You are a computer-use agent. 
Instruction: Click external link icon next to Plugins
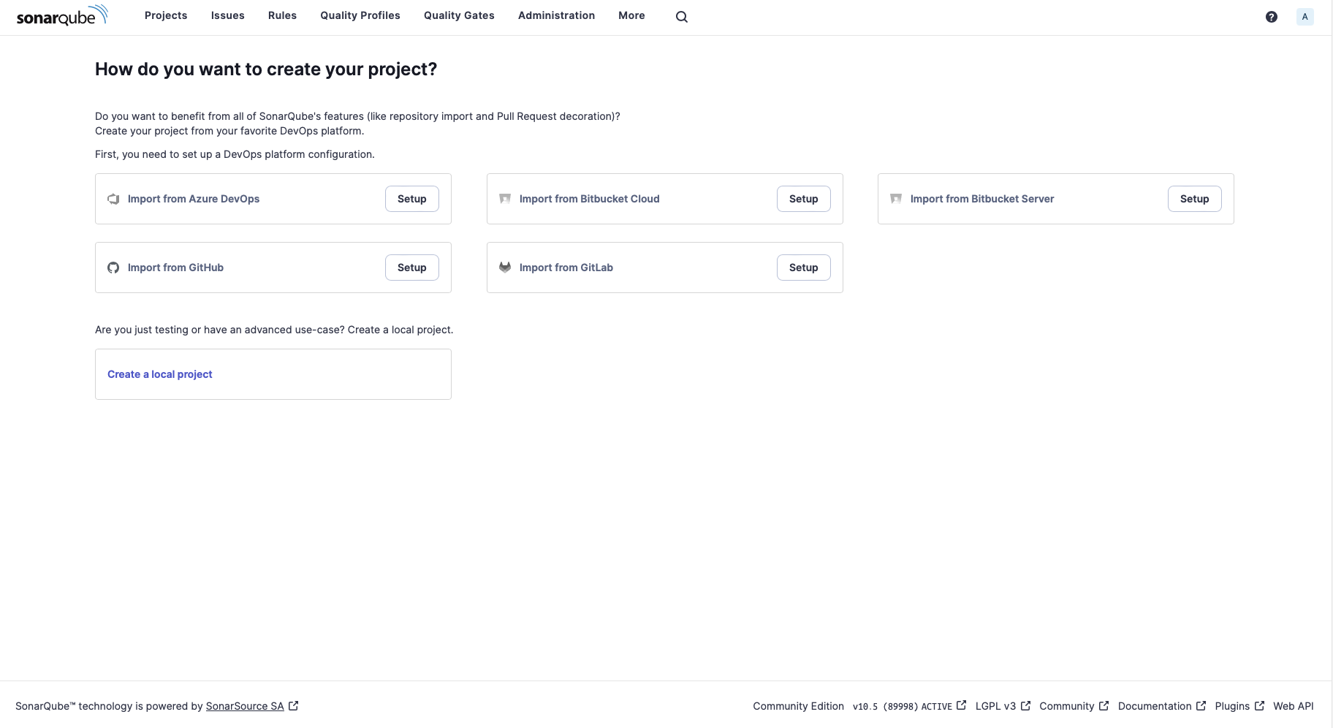[1260, 706]
